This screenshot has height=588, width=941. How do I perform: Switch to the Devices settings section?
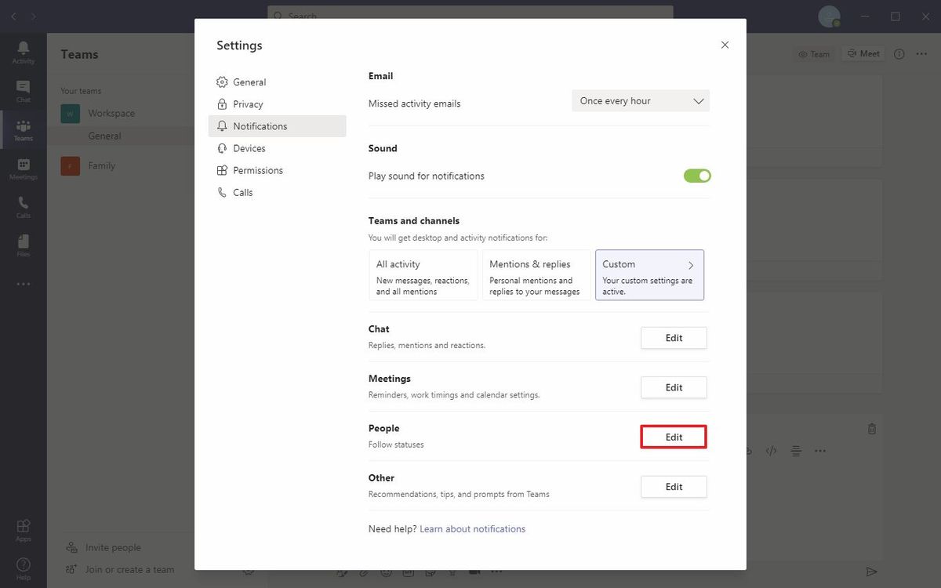[x=249, y=147]
